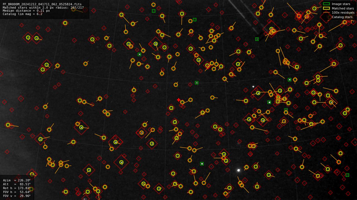Click the green Image stars legend swatch

click(326, 4)
